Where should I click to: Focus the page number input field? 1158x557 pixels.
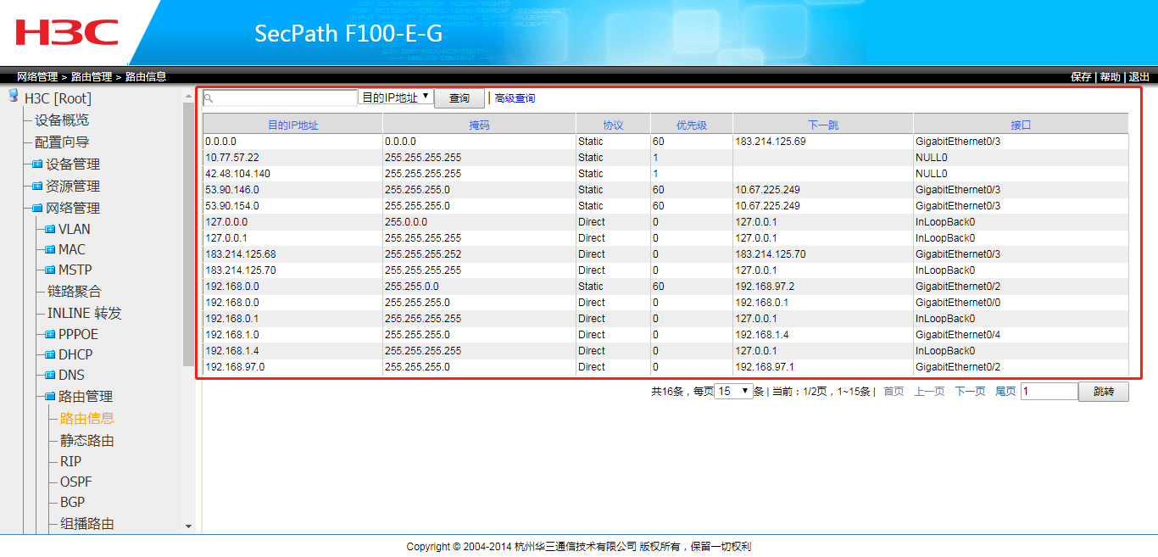pyautogui.click(x=1049, y=392)
